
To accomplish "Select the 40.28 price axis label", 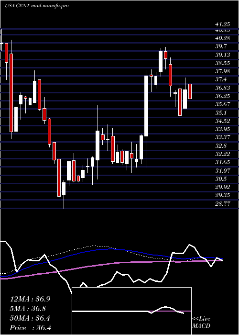I will click(222, 38).
